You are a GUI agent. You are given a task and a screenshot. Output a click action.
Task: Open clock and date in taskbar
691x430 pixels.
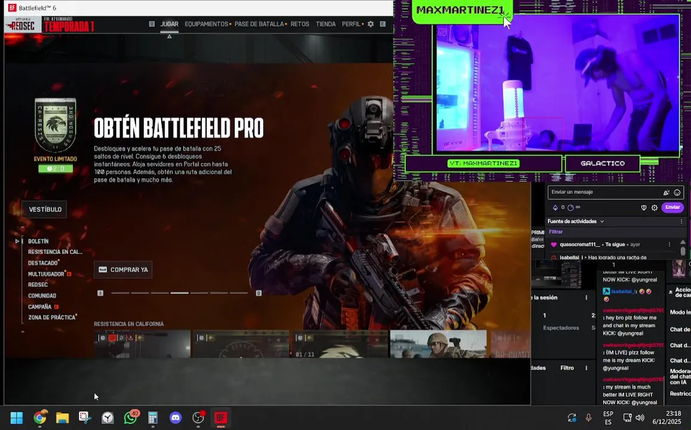click(667, 417)
